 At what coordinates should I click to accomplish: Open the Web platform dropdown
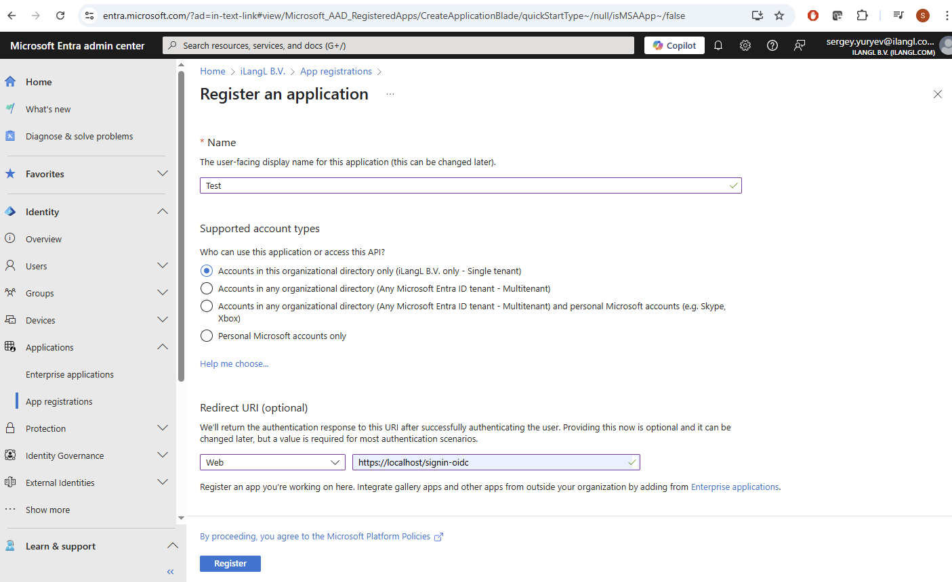(272, 462)
